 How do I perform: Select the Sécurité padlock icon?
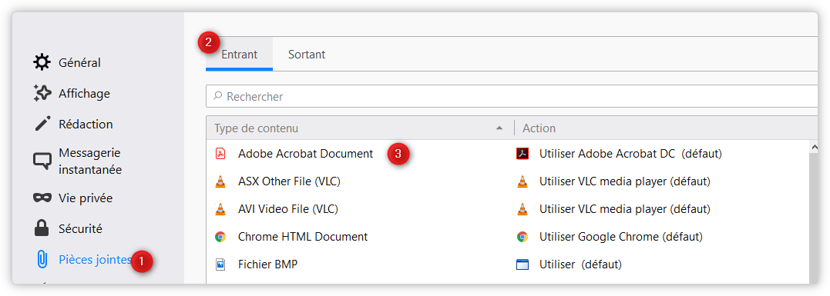pos(42,228)
